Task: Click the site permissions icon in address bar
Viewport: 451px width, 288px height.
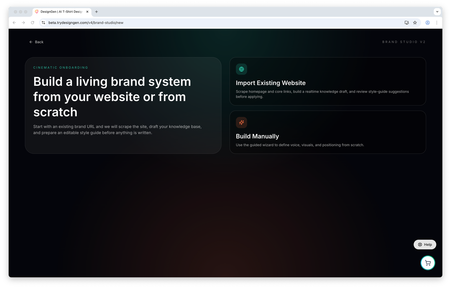Action: pyautogui.click(x=43, y=23)
